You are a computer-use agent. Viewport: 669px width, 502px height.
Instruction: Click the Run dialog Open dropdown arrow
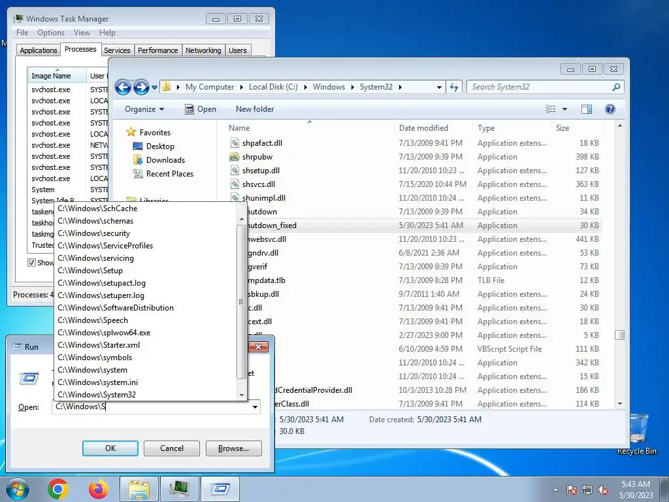pyautogui.click(x=255, y=407)
